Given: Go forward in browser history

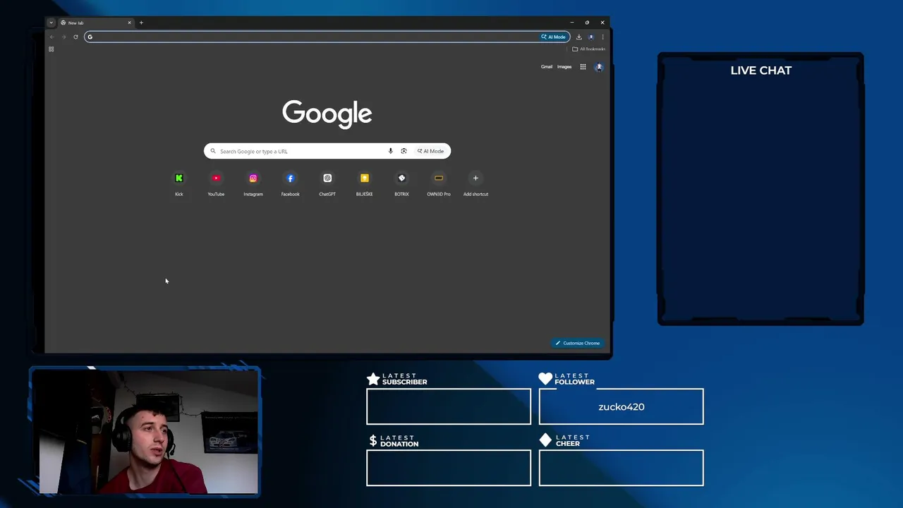Looking at the screenshot, I should pos(63,37).
